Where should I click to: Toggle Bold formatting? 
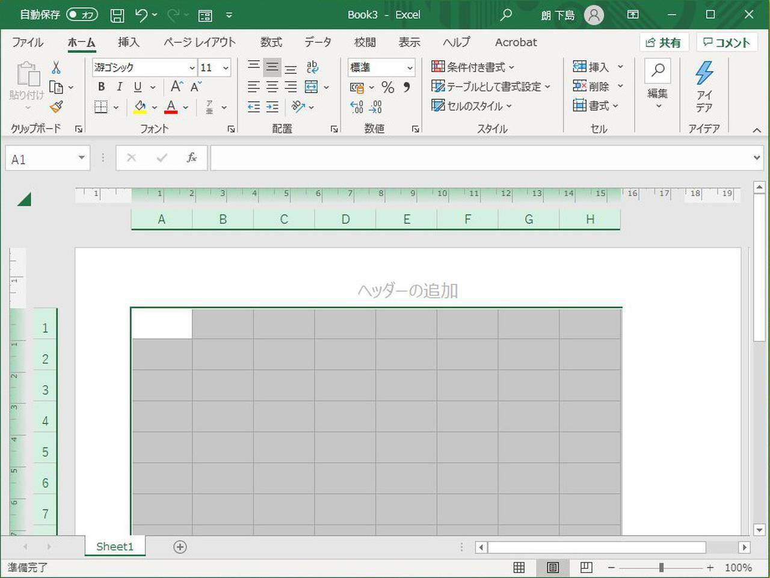101,87
